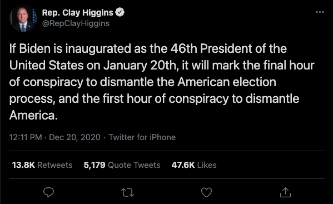Open the Twitter for iPhone source link
The image size is (333, 204).
[142, 137]
